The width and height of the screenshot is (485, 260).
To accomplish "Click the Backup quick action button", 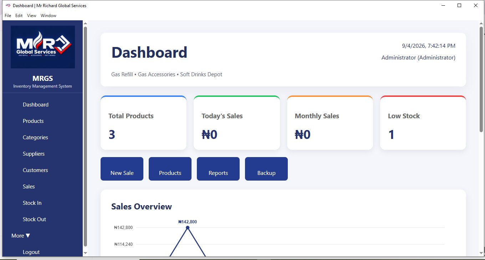I will (266, 169).
